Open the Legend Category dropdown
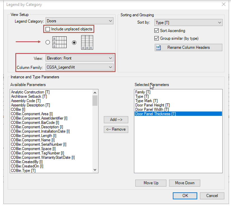The width and height of the screenshot is (231, 206). pos(80,21)
